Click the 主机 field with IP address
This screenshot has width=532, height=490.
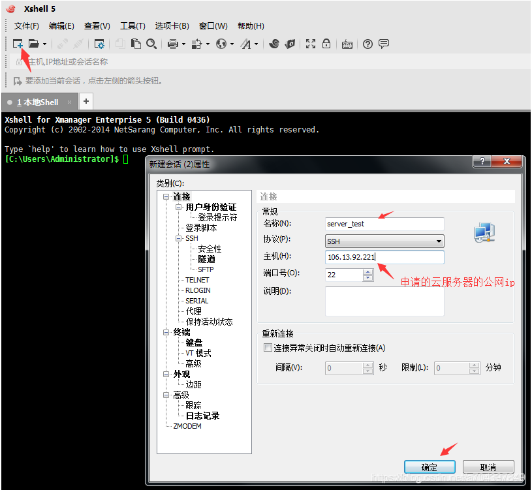point(384,257)
